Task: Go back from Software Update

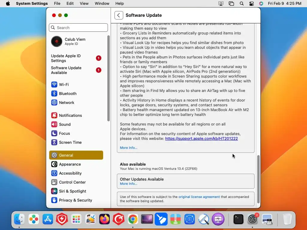Action: click(x=119, y=15)
